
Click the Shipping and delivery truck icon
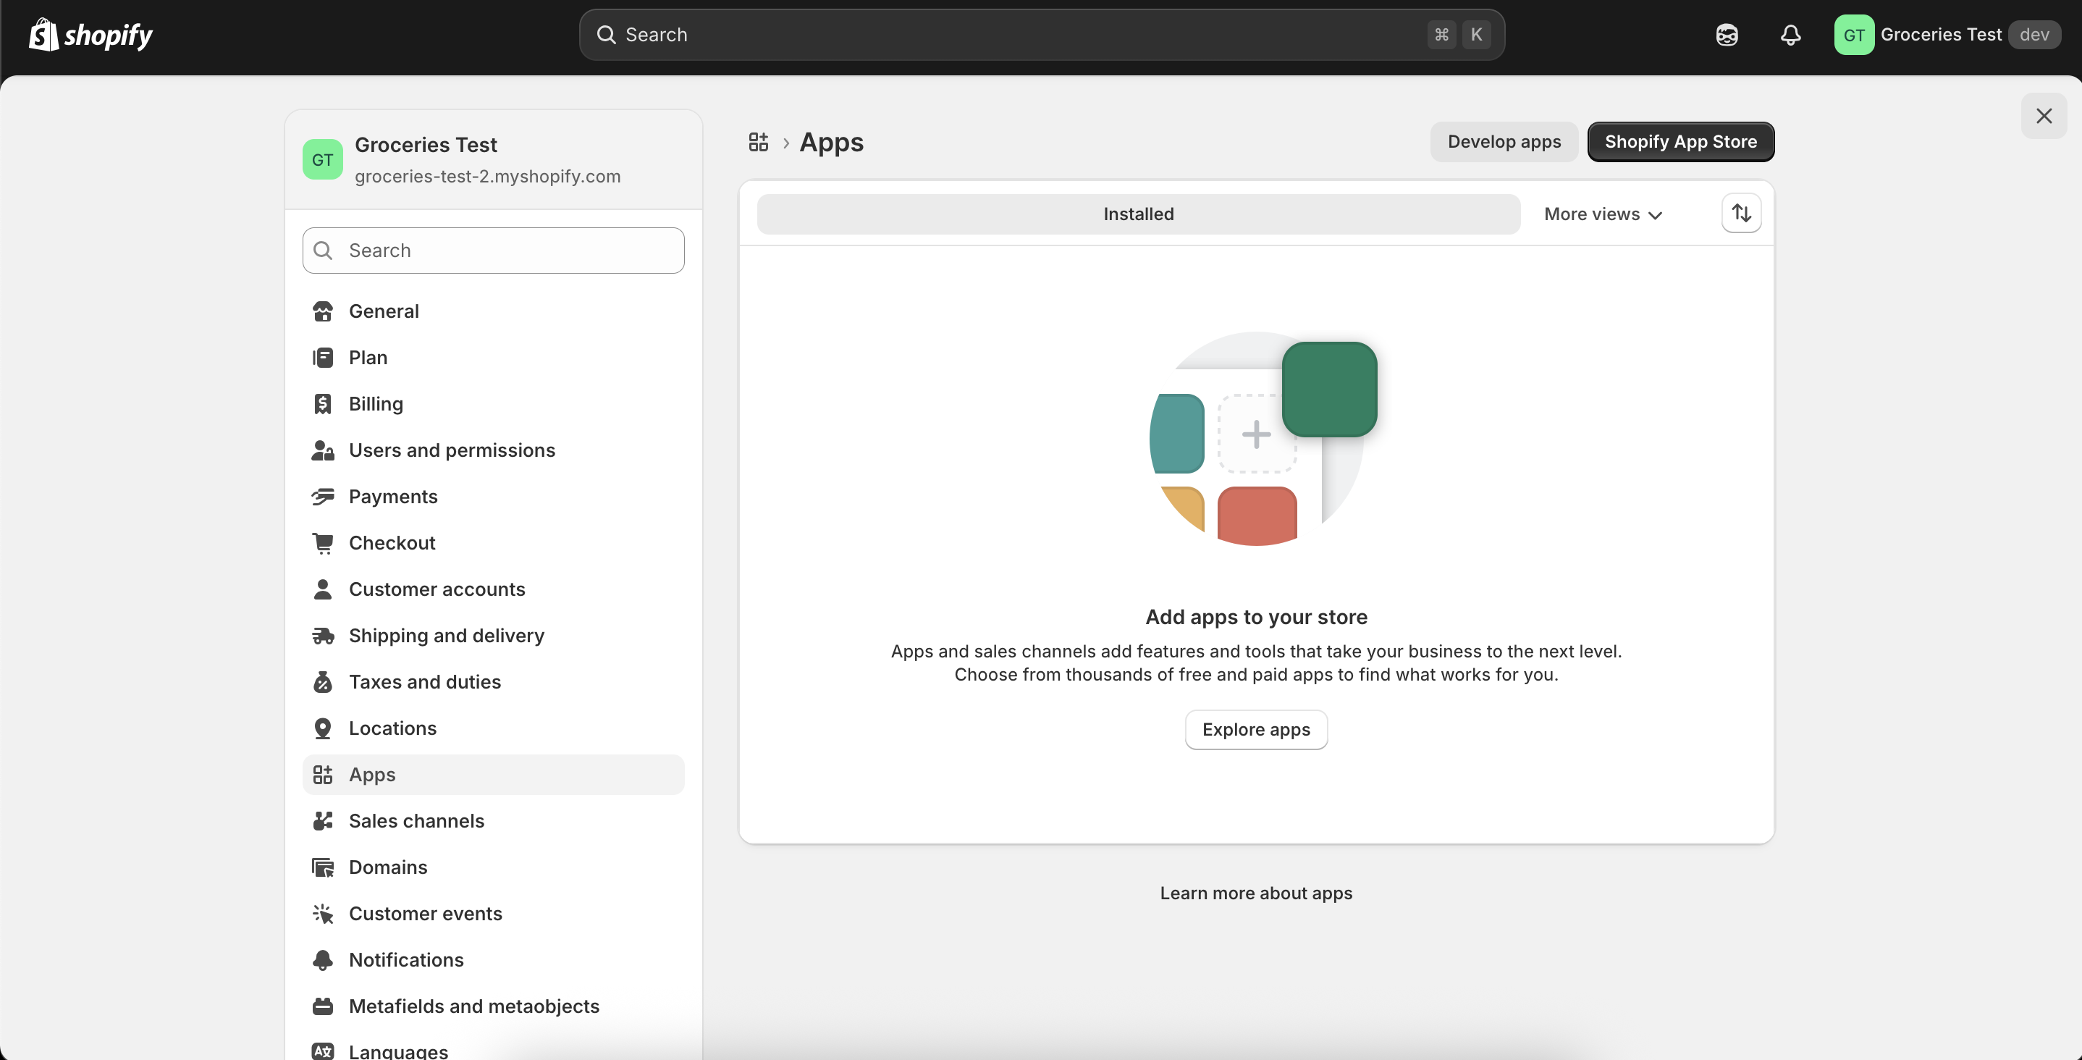[x=322, y=636]
